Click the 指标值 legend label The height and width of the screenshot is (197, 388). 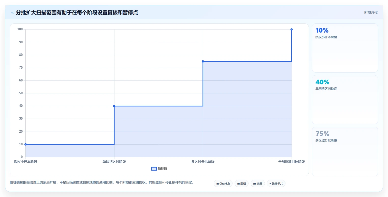[x=162, y=168]
